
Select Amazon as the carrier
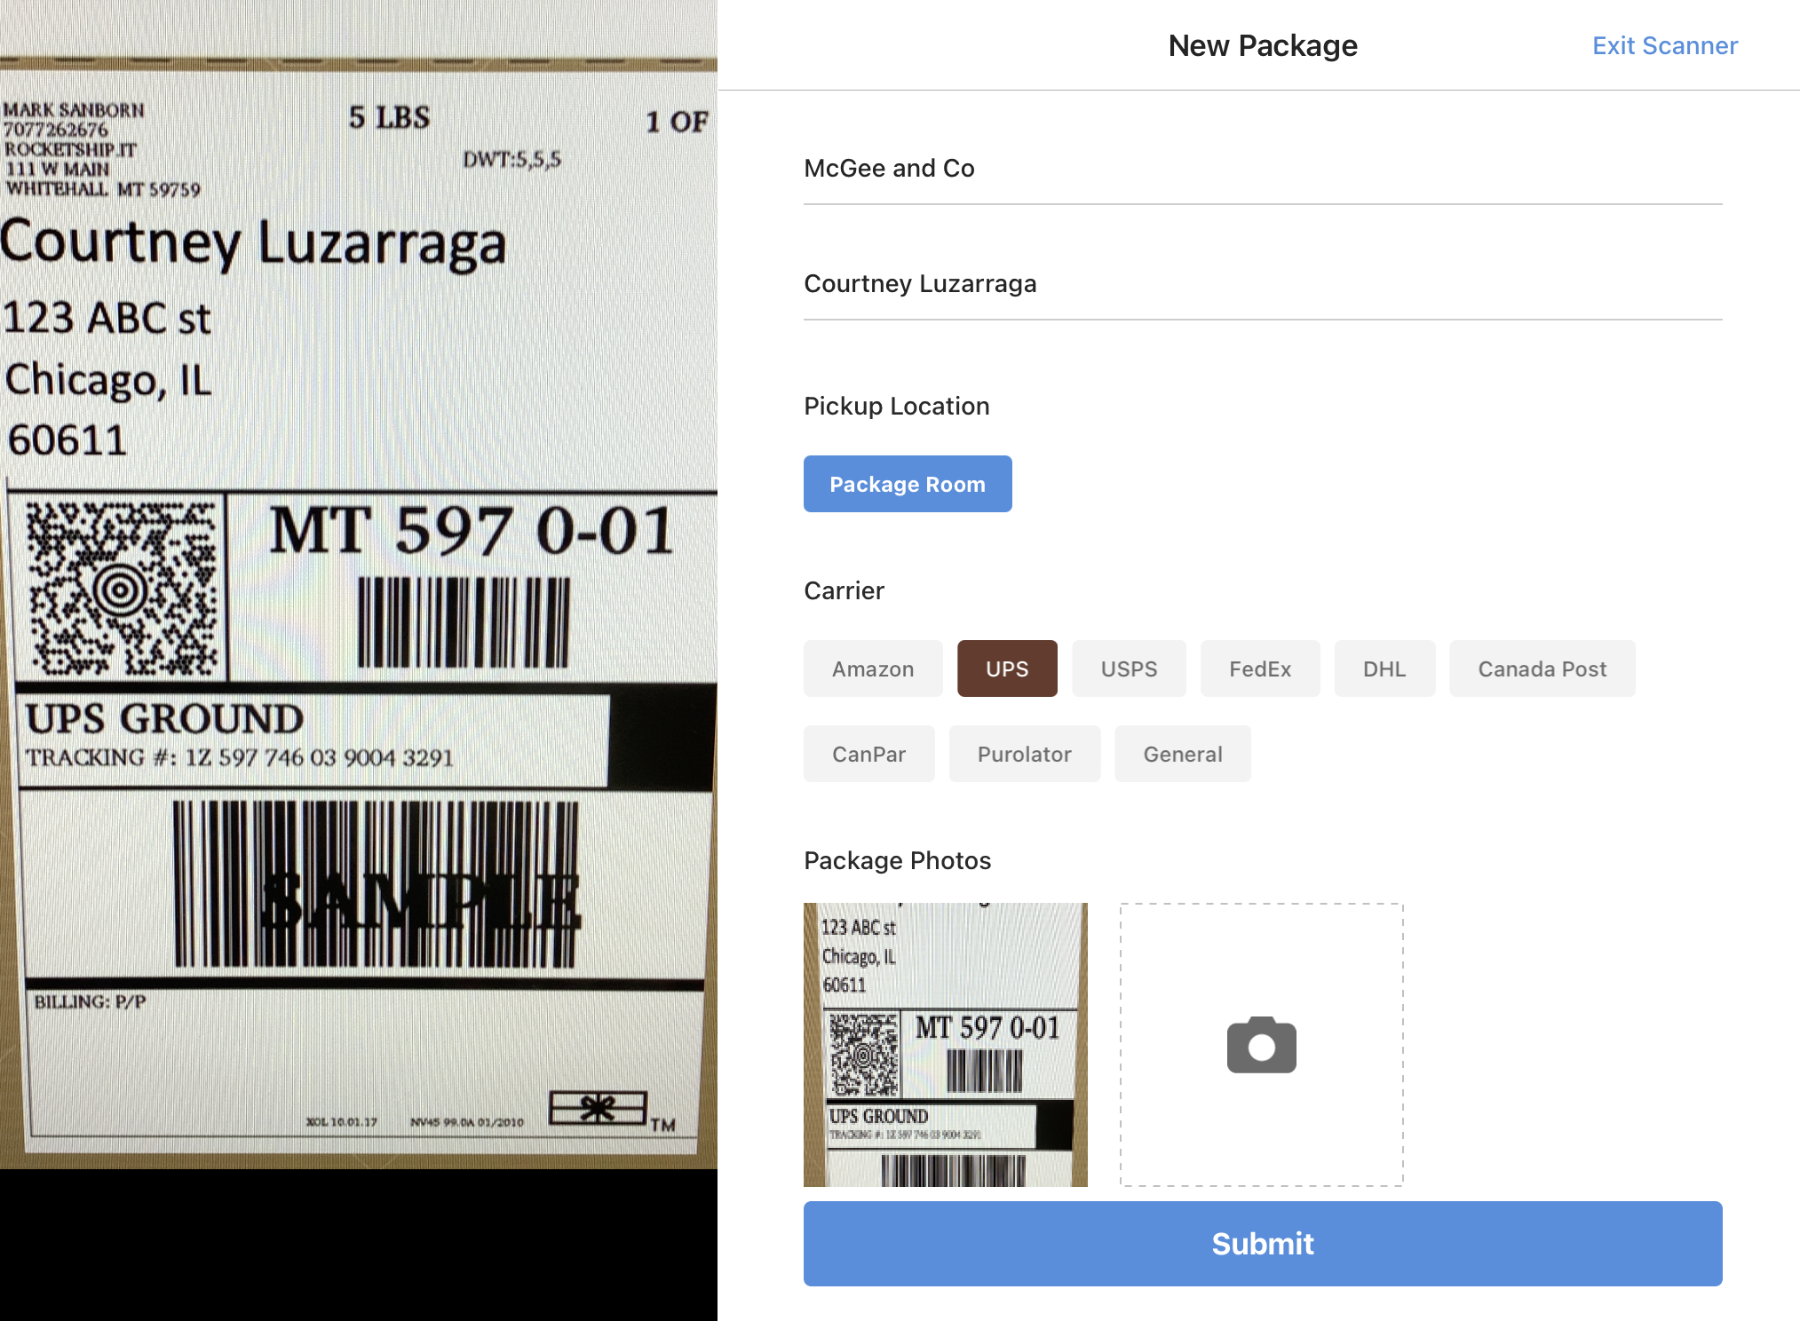click(x=872, y=668)
